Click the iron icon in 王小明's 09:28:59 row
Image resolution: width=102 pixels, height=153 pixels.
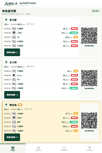tap(14, 71)
